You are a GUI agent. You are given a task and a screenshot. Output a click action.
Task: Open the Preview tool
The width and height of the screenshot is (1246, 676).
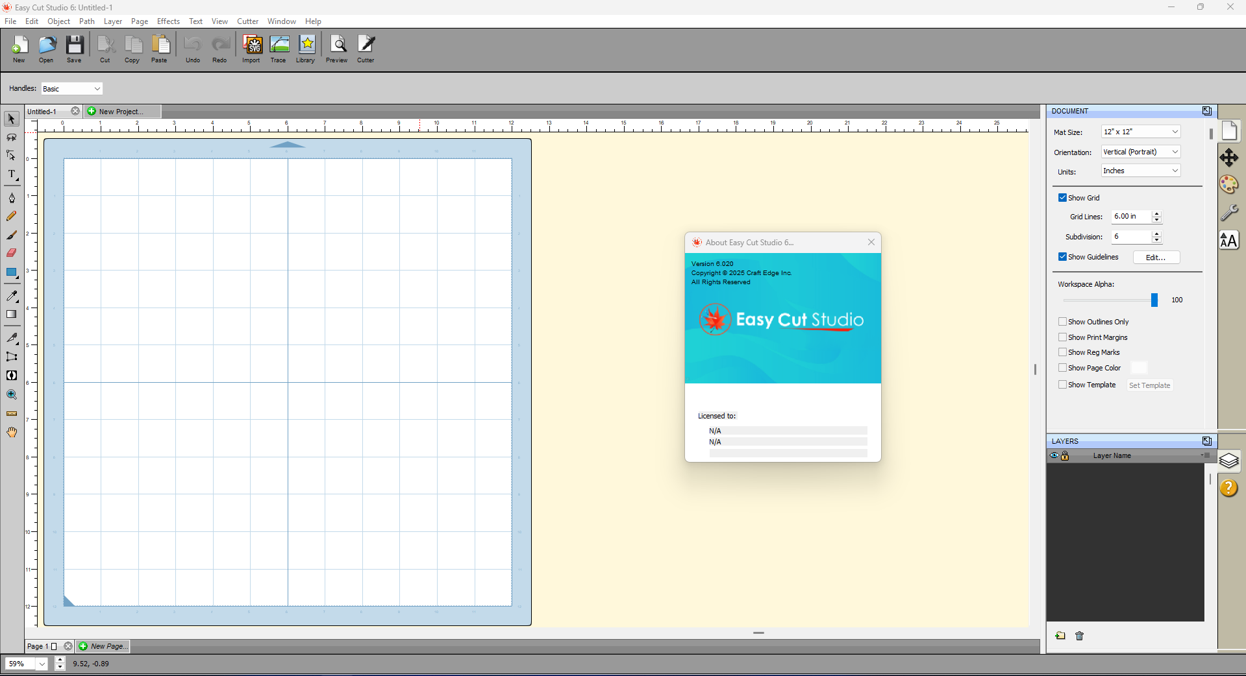click(337, 49)
